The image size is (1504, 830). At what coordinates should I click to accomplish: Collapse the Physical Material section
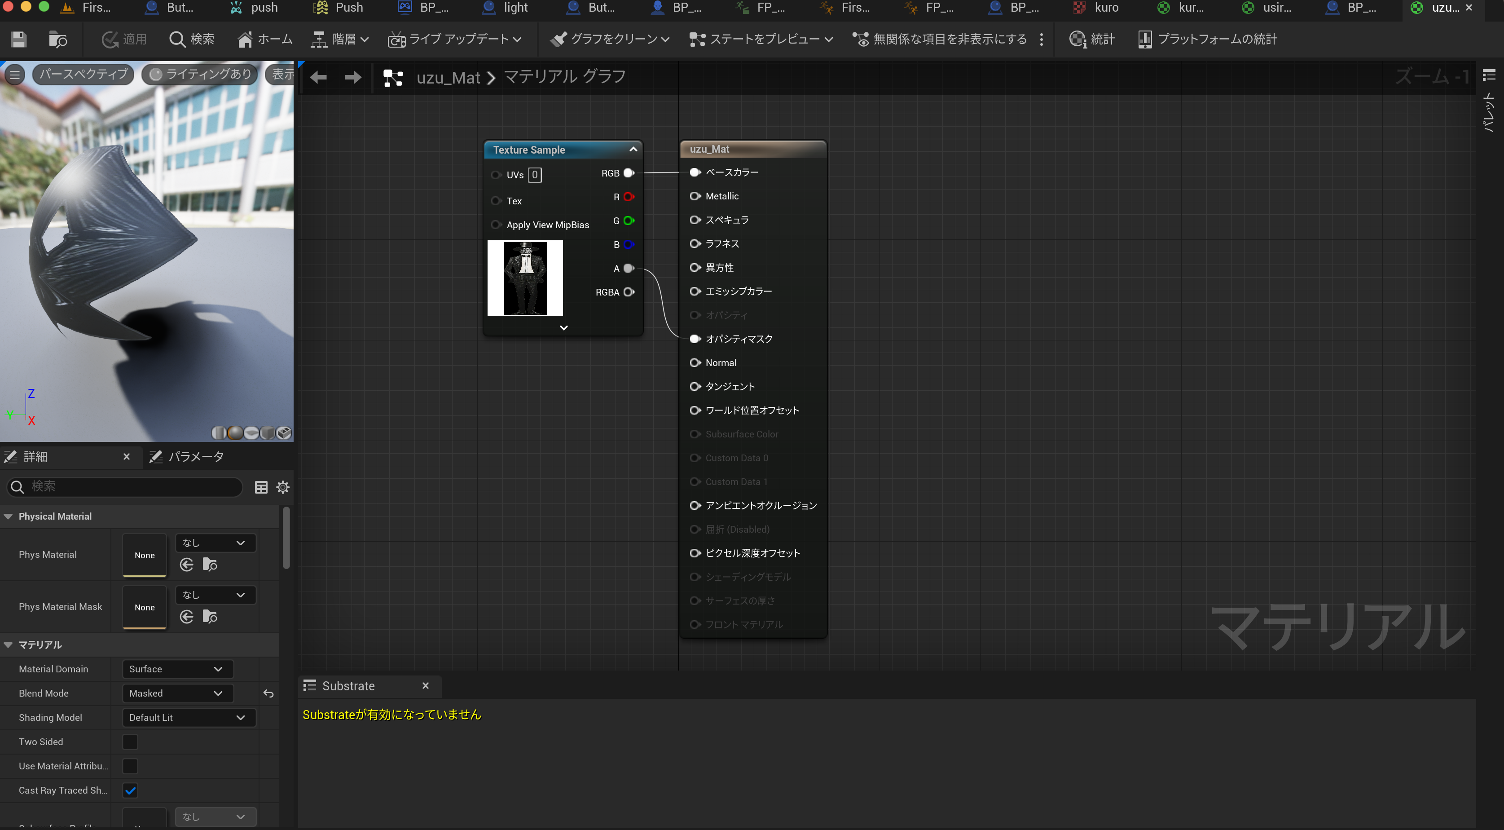8,517
